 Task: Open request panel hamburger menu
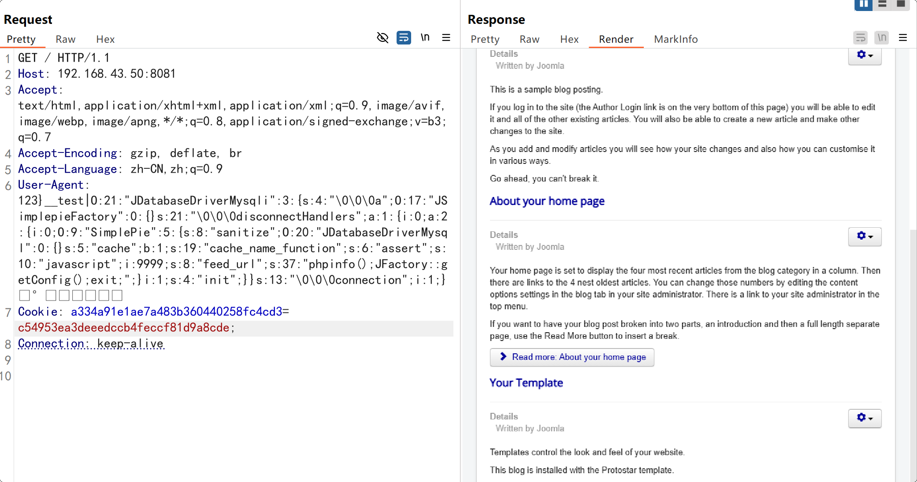tap(446, 38)
